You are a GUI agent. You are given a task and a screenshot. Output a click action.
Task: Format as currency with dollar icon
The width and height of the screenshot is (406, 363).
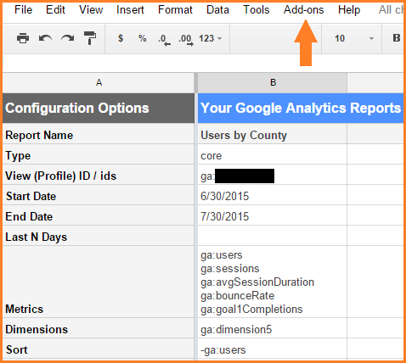tap(121, 38)
